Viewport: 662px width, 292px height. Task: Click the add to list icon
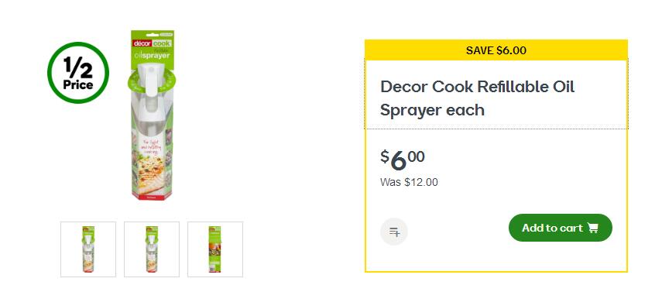coord(394,232)
